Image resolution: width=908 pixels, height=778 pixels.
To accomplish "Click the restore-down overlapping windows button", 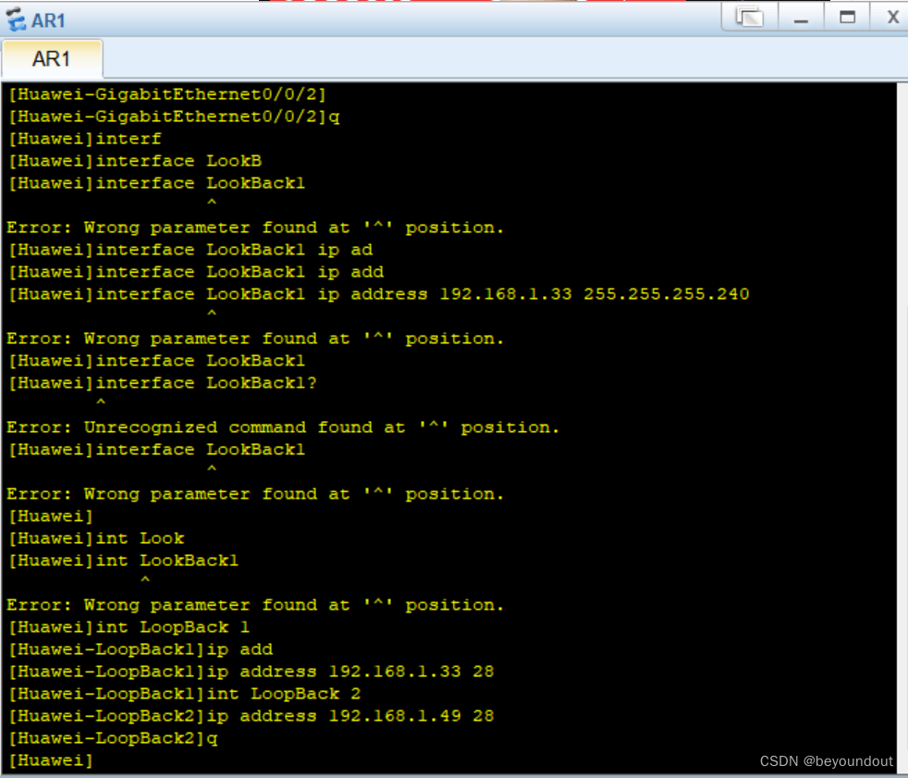I will [x=749, y=18].
